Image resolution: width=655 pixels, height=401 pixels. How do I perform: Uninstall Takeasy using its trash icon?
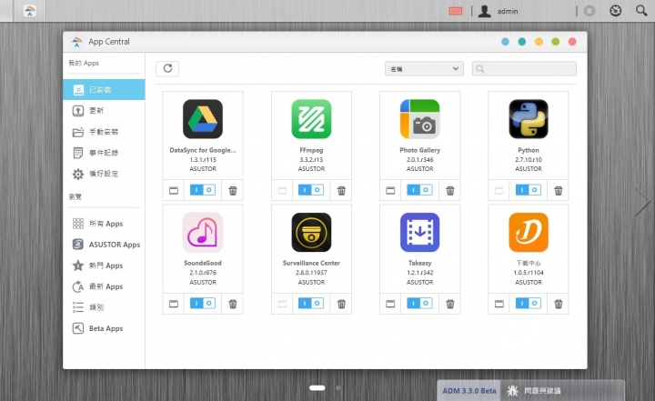[x=450, y=304]
